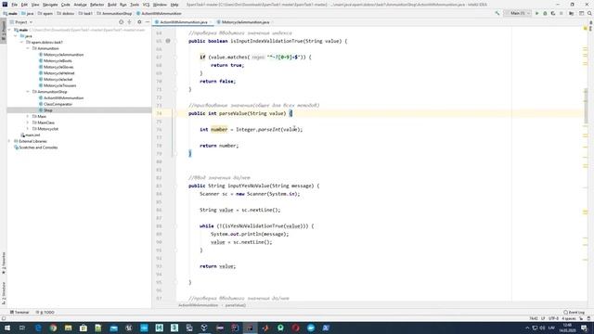Expand the Motorcyclist package node
Screen dimensions: 594x334
point(28,129)
